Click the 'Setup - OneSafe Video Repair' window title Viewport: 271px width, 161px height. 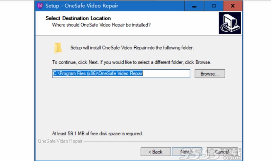(x=82, y=6)
